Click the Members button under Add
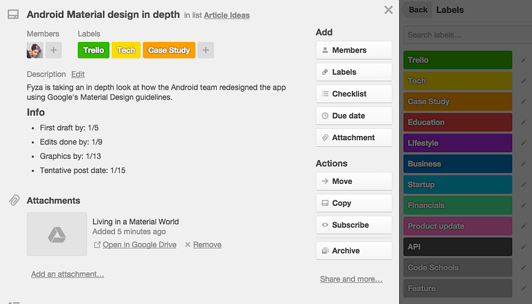The width and height of the screenshot is (532, 304). (x=354, y=50)
